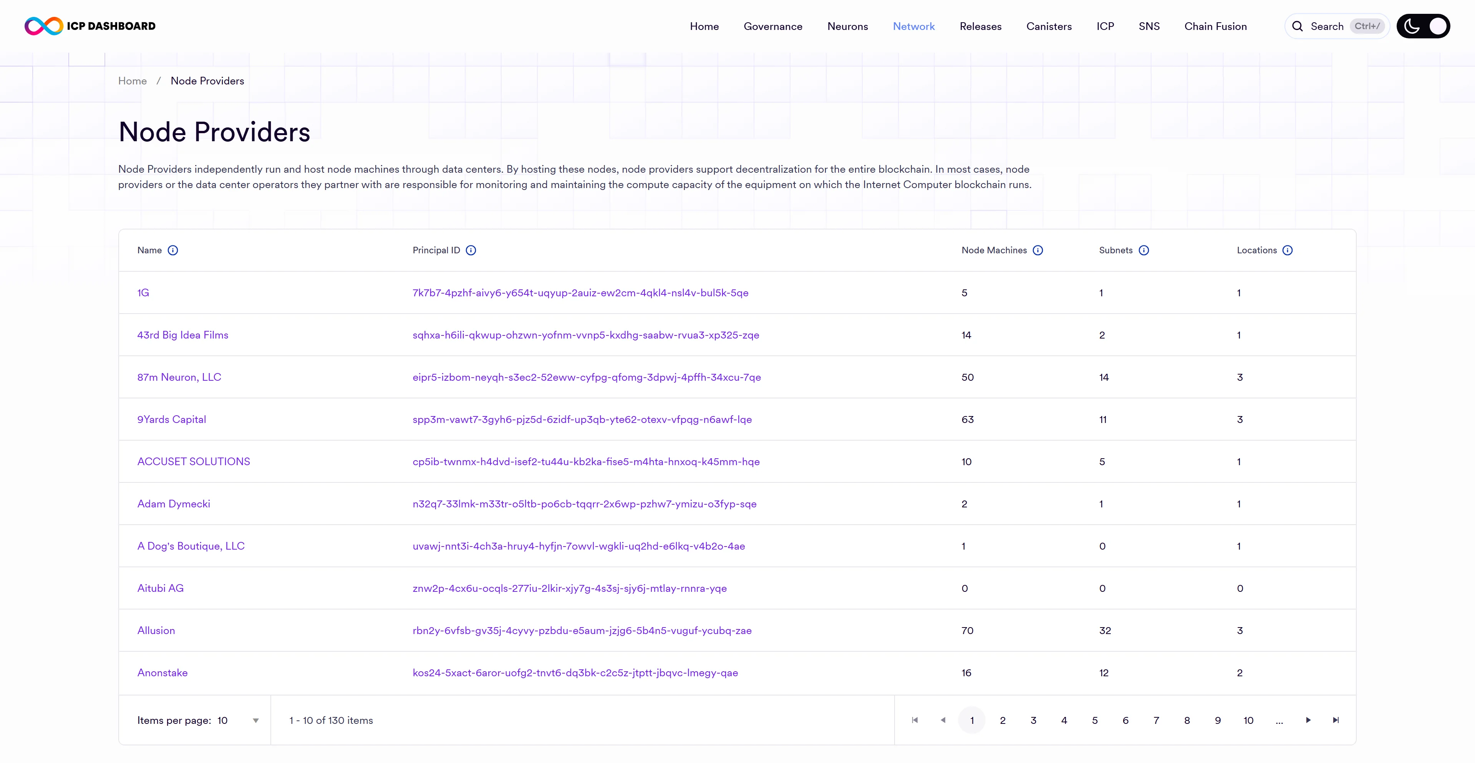
Task: Open the Governance menu
Action: click(773, 26)
